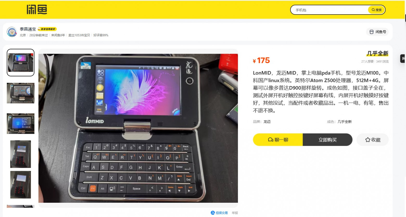Select the third thumbnail with blue screen
Screen dimensions: 406x217
(21, 124)
